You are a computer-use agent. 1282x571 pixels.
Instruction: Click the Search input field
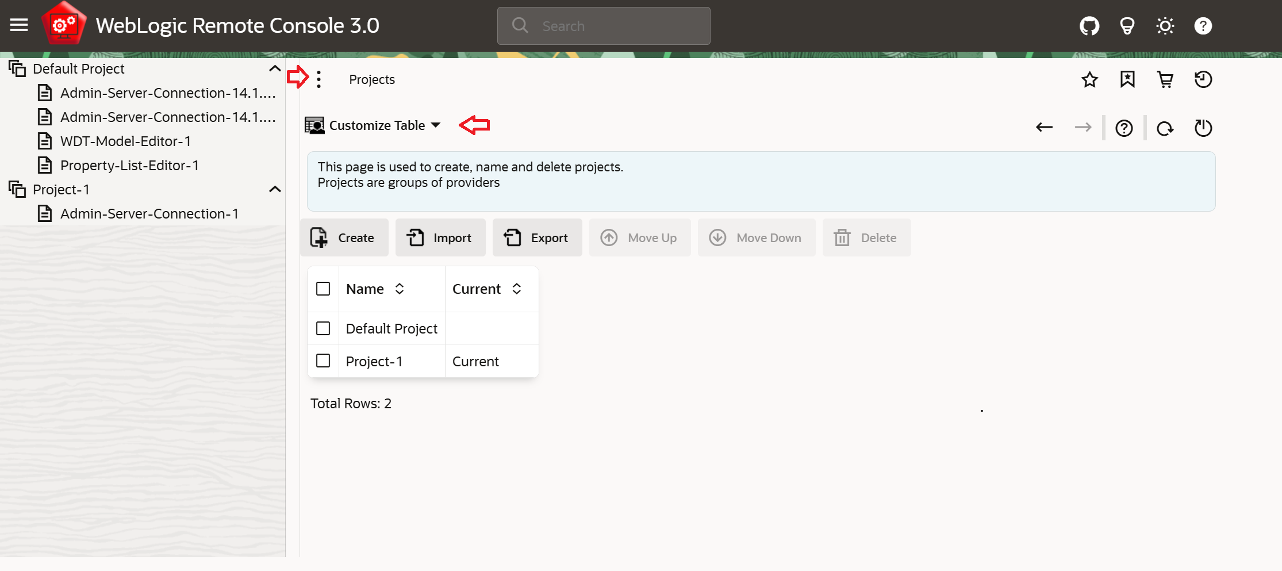tap(604, 26)
